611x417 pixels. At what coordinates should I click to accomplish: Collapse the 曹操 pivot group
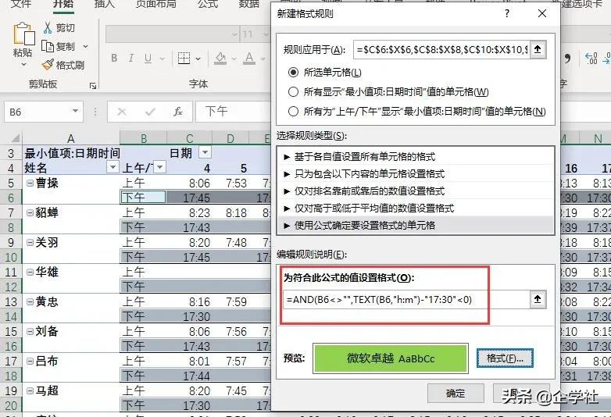click(30, 183)
